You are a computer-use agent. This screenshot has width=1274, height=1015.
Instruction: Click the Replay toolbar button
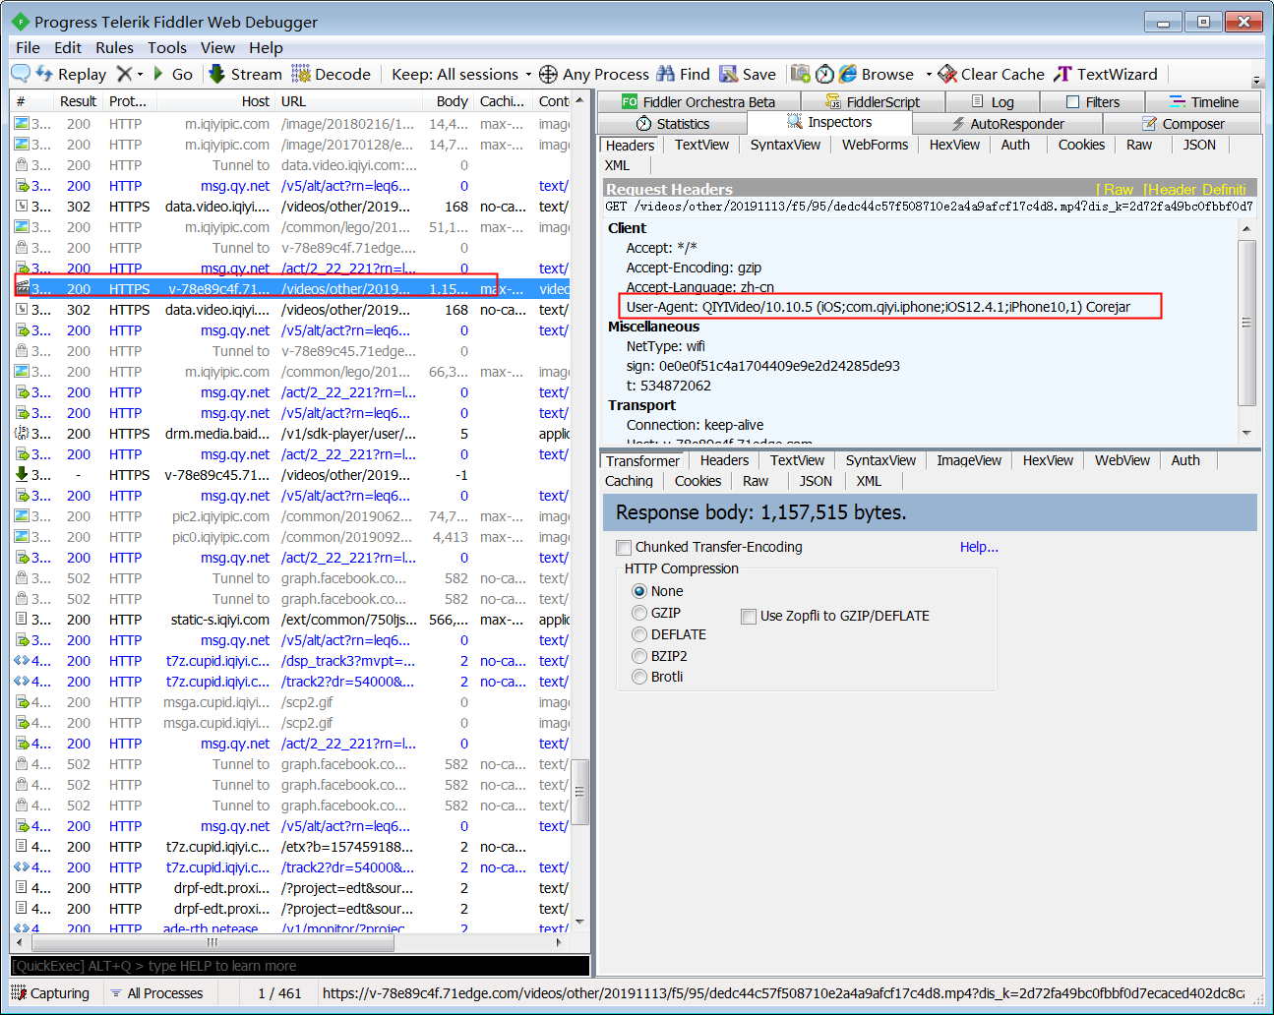click(x=72, y=74)
